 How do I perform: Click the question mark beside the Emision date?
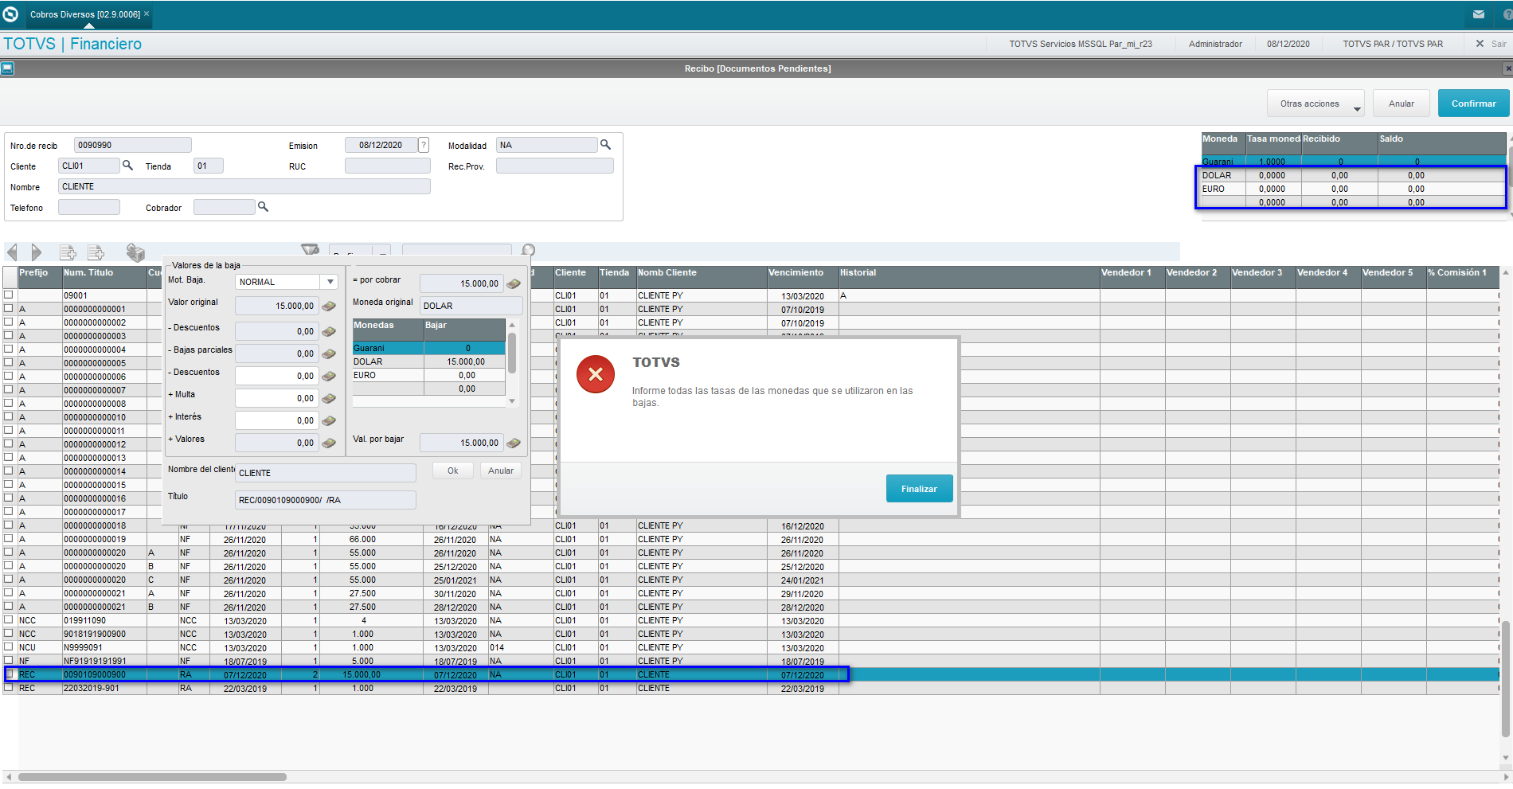(x=424, y=145)
